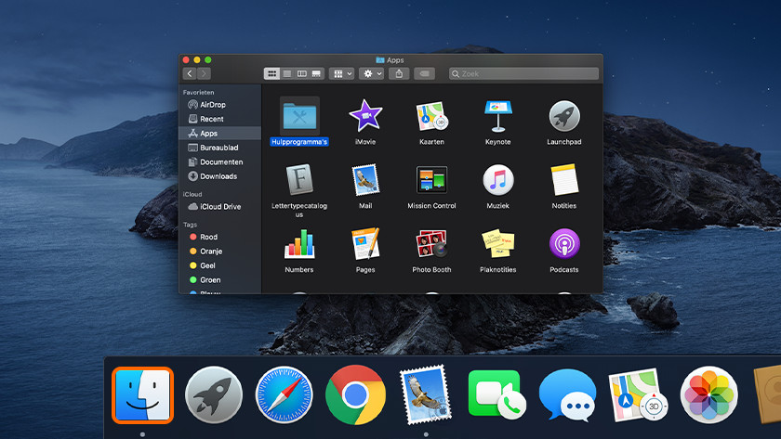Click the Zoek search field
Screen dimensions: 781x439
click(x=523, y=73)
